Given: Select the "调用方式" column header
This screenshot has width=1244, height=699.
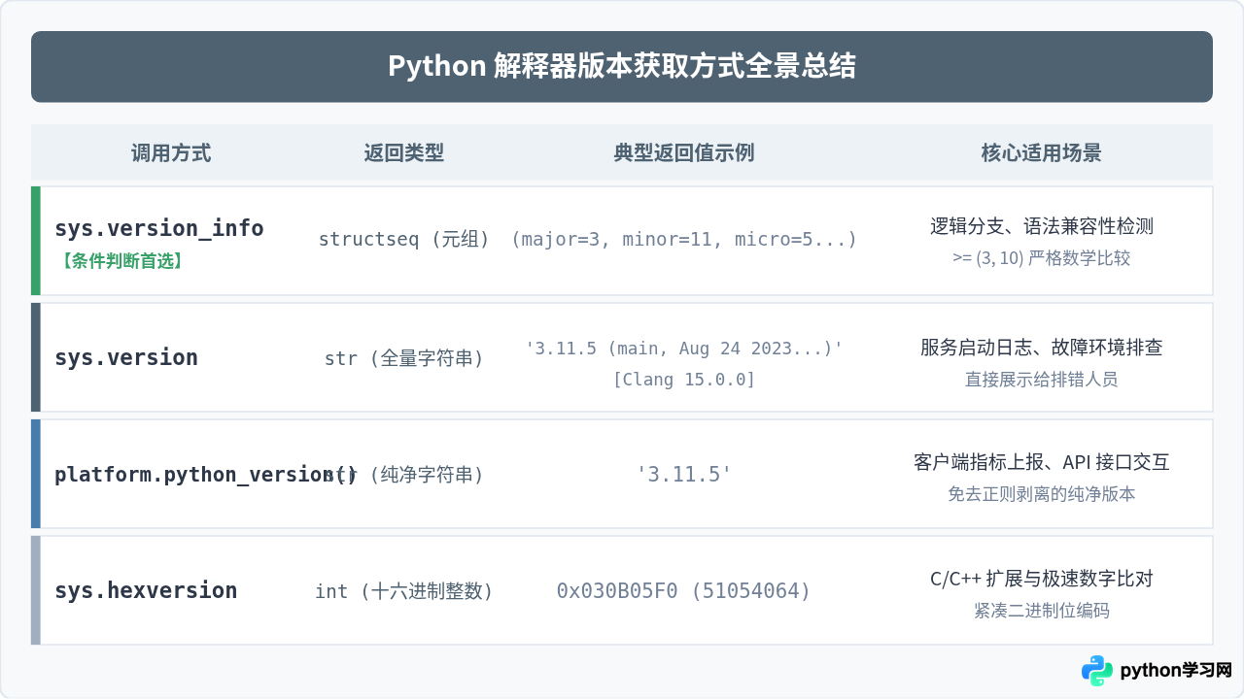Looking at the screenshot, I should 171,152.
